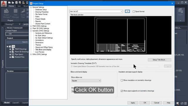The width and height of the screenshot is (188, 106).
Task: Expand P&ID Drawings in Project Manager
Action: pyautogui.click(x=10, y=49)
